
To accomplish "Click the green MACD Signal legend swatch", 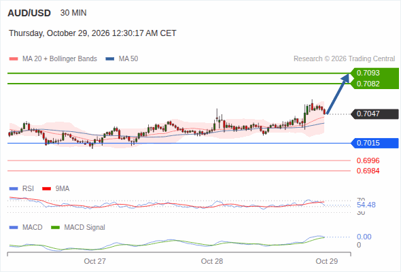I will tap(55, 228).
